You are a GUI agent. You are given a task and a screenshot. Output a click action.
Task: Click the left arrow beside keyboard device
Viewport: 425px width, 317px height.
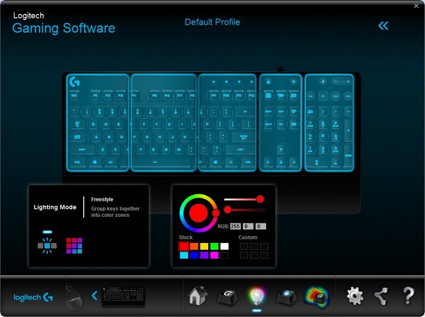95,296
